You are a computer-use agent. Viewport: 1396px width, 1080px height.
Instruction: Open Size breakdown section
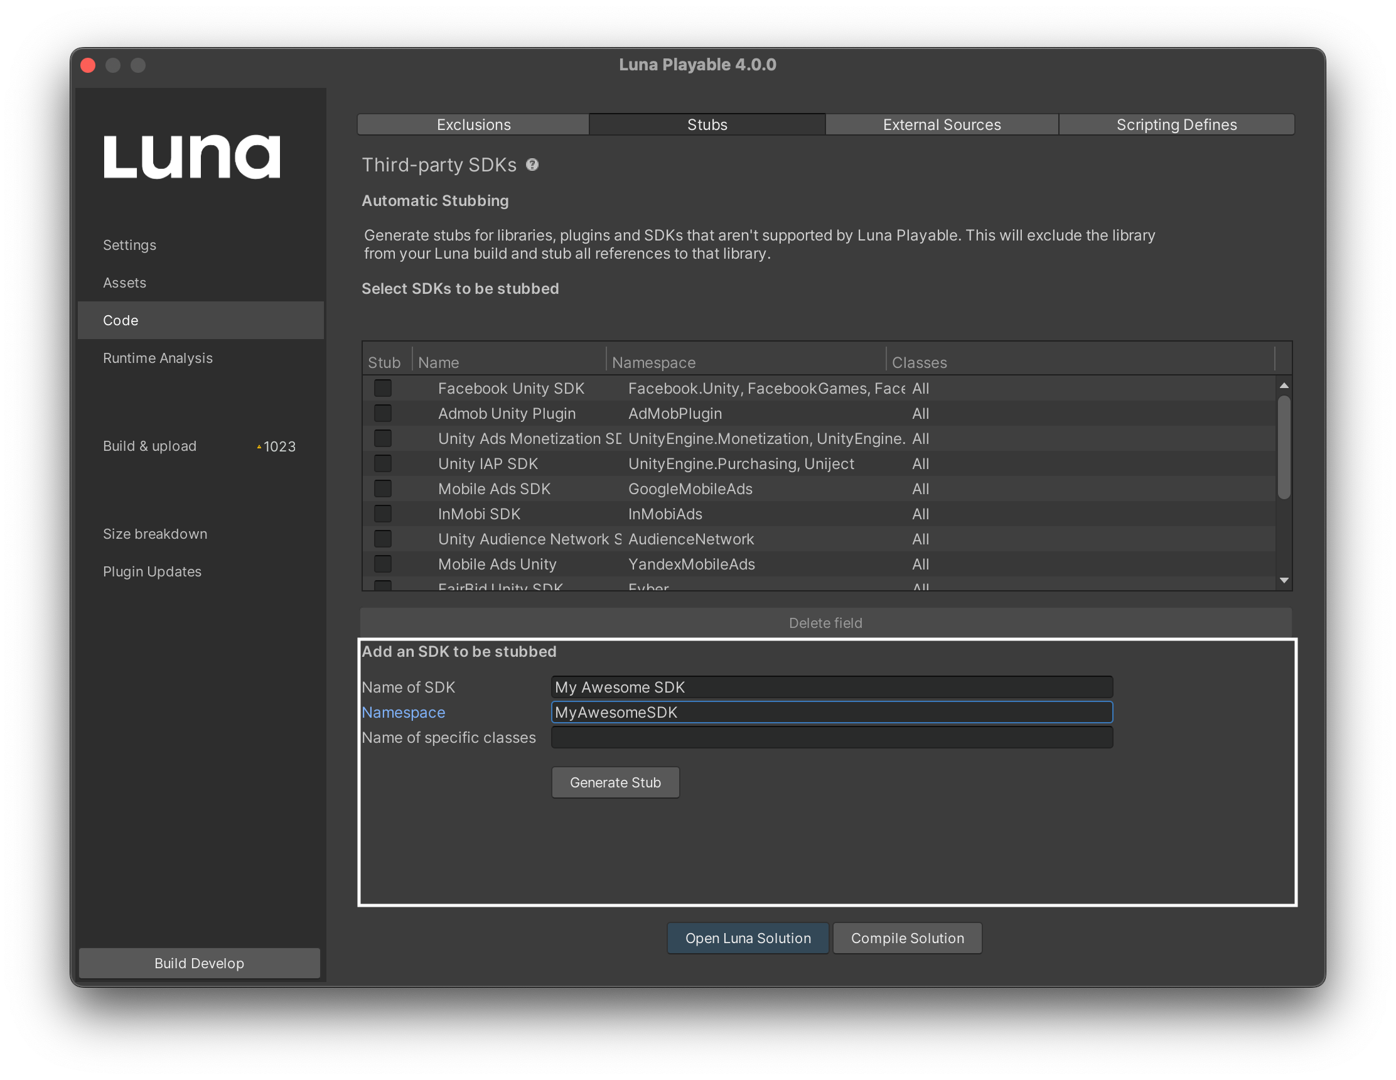point(153,532)
